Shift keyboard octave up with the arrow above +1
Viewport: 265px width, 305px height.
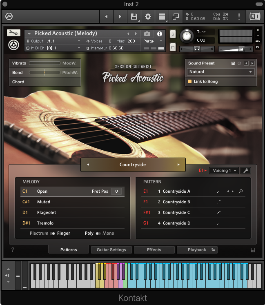8,269
